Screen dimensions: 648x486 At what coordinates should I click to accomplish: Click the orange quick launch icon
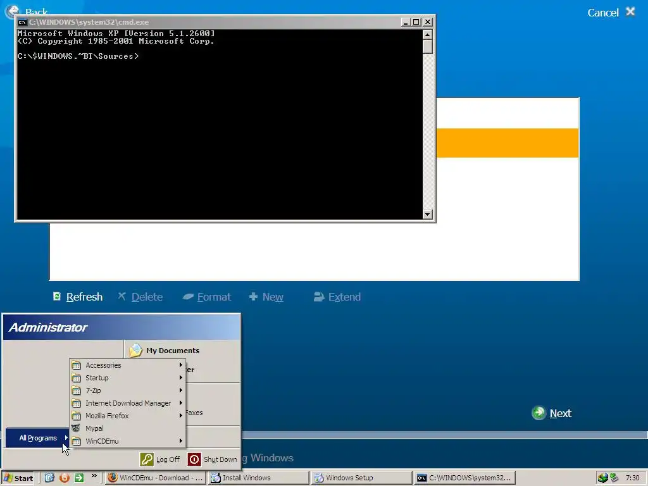tap(65, 478)
